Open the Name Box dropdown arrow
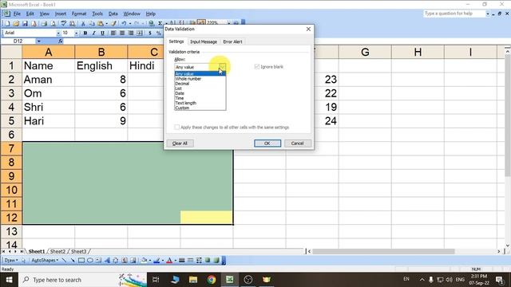Screen dimensions: 511x287 tap(39, 41)
